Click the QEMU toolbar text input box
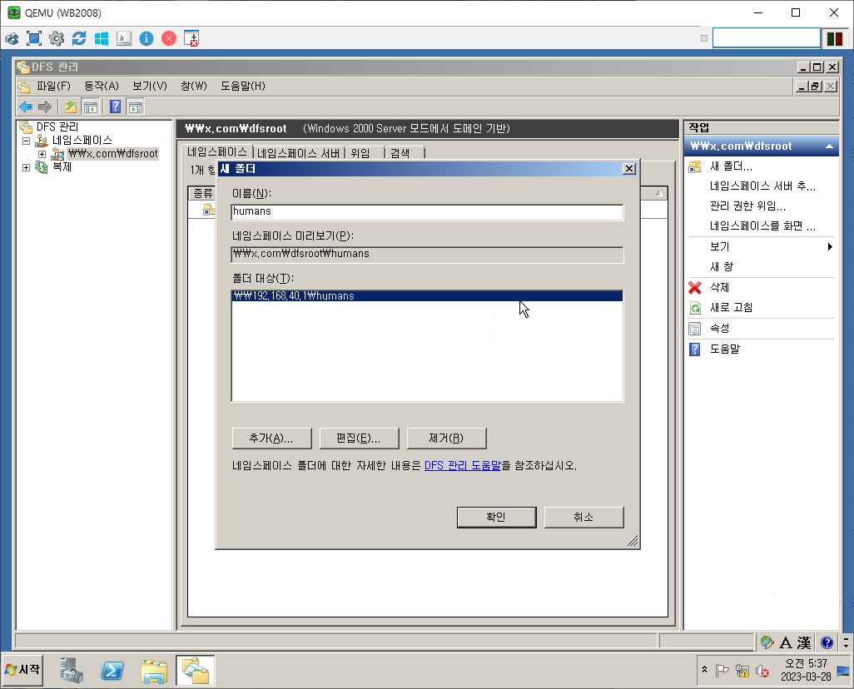This screenshot has width=854, height=689. click(x=767, y=38)
